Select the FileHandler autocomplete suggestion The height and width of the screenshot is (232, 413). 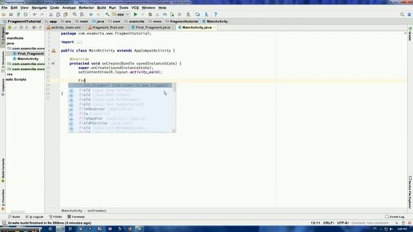tap(121, 119)
